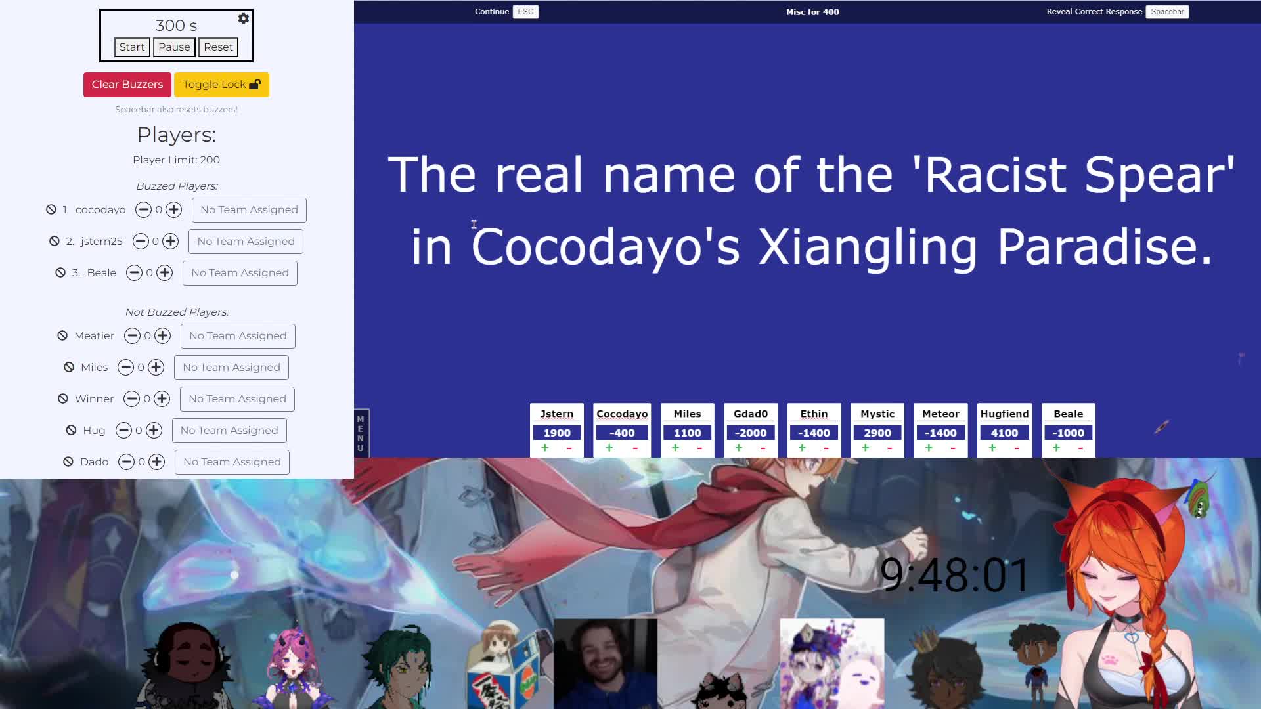The image size is (1261, 709).
Task: Block player jstern25 with ban icon
Action: tap(55, 241)
